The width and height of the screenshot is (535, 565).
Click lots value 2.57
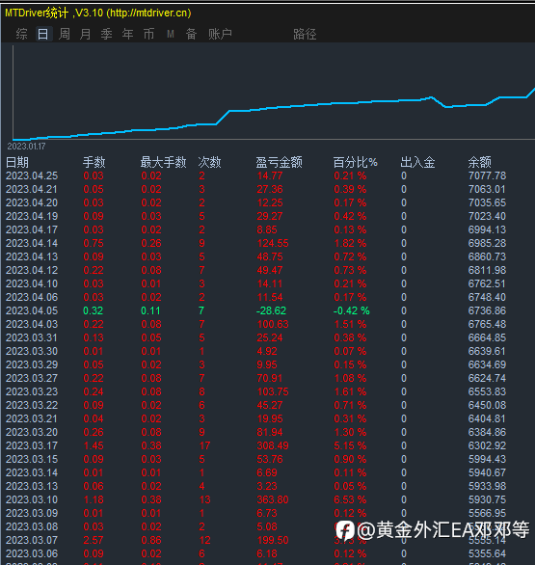coord(94,540)
